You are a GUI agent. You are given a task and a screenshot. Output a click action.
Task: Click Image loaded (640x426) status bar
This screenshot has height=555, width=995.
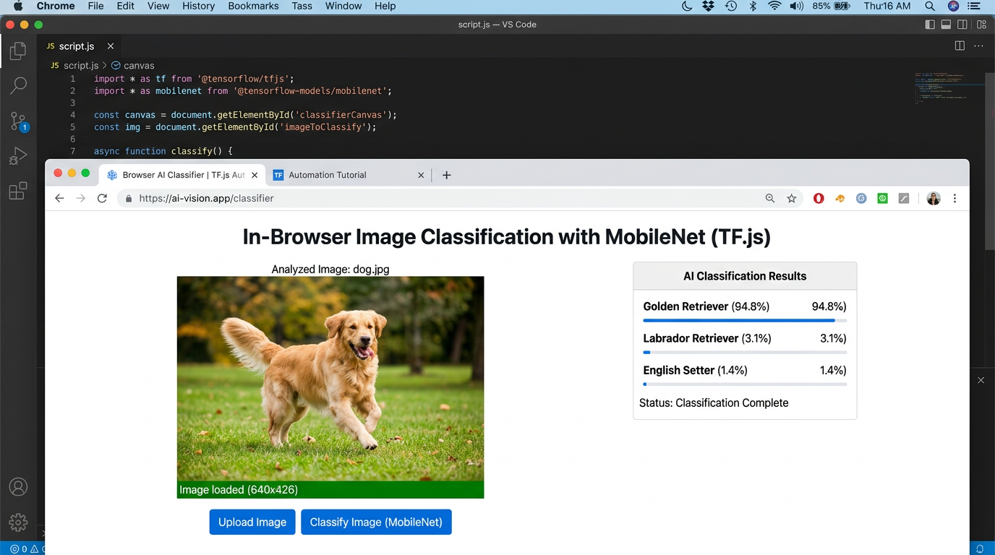click(330, 490)
